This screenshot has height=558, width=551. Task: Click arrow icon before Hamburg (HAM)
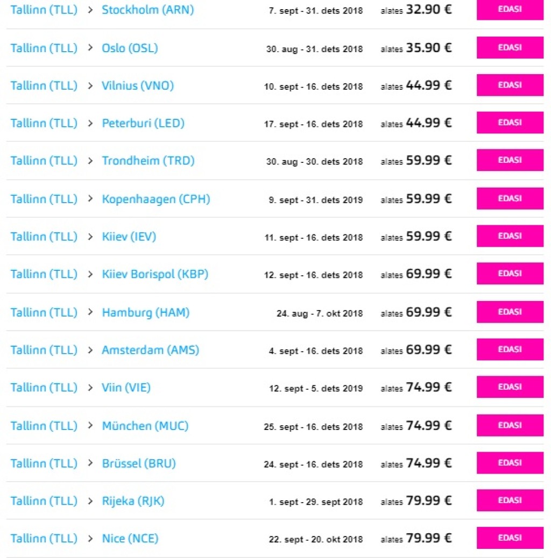click(x=90, y=312)
